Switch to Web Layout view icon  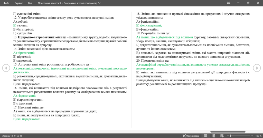[x=222, y=136]
